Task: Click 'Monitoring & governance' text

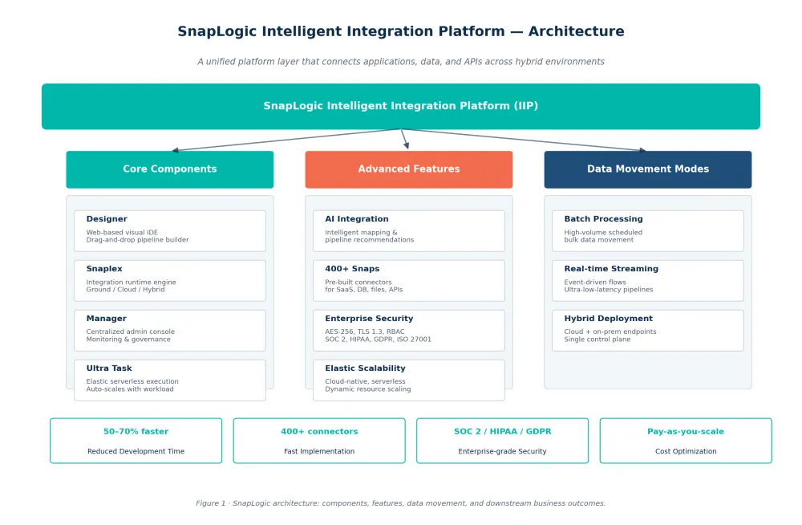Action: tap(128, 339)
